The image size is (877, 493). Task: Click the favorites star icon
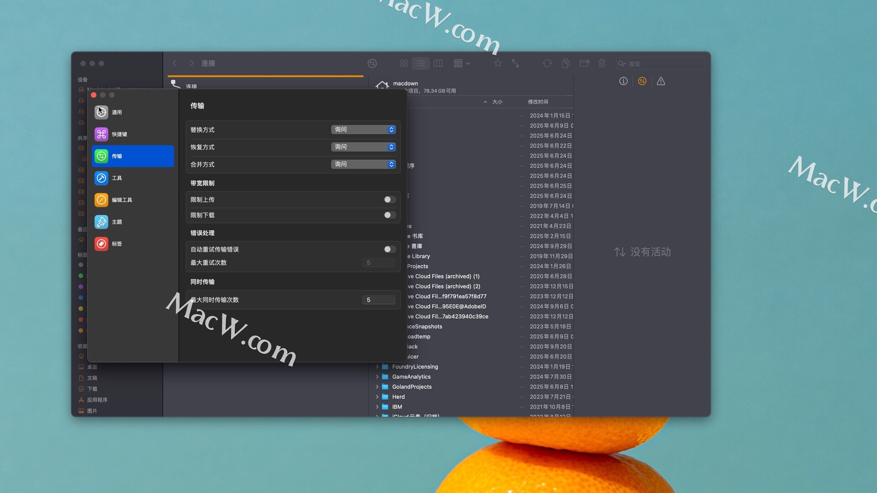(x=498, y=63)
